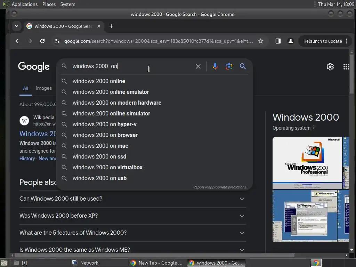356x267 pixels.
Task: Switch to New Tab Google Chrome taskbar item
Action: [x=157, y=263]
